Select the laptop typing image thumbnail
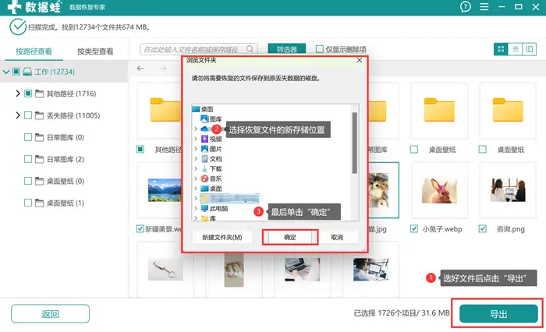 pyautogui.click(x=303, y=270)
